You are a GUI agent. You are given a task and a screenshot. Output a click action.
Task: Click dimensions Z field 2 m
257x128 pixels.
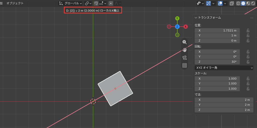224,110
